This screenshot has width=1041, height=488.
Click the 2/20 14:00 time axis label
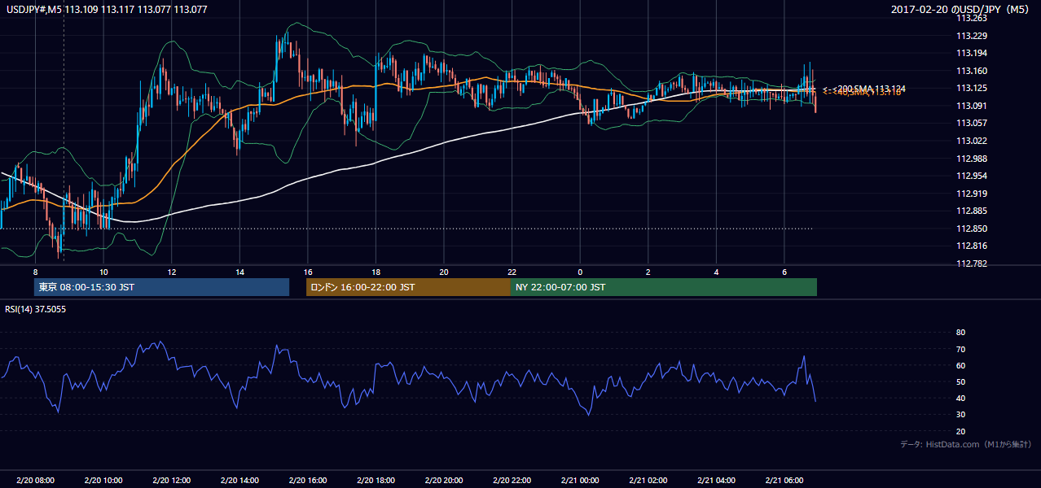pyautogui.click(x=239, y=481)
